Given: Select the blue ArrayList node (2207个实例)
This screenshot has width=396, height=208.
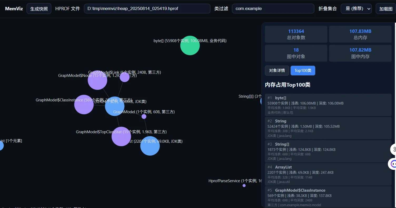Looking at the screenshot, I should (x=150, y=146).
